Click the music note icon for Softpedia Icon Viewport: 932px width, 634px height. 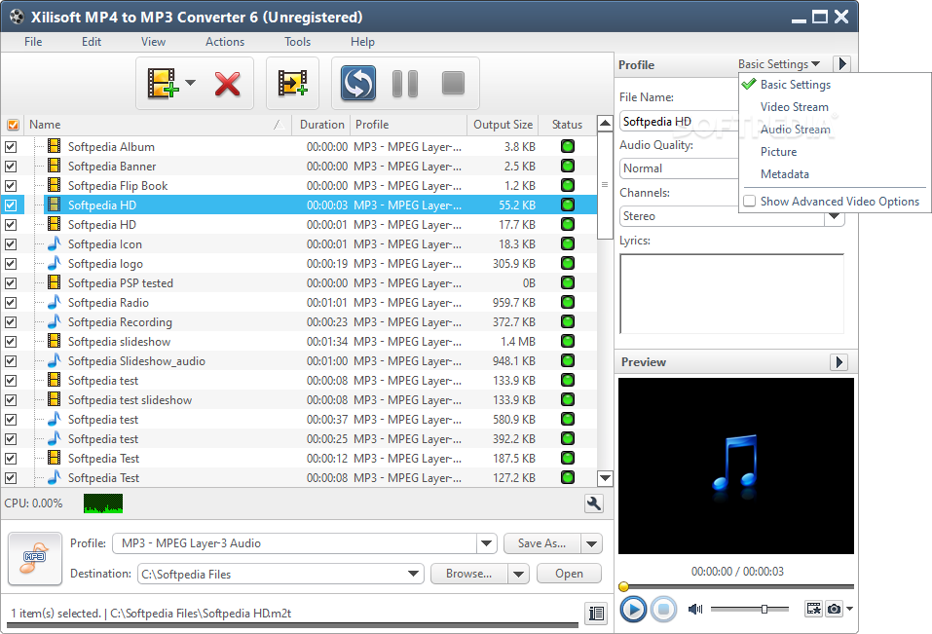55,243
